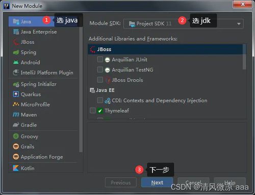Click the JBoss header row in frameworks
Screen dimensions: 255x195
[165, 50]
